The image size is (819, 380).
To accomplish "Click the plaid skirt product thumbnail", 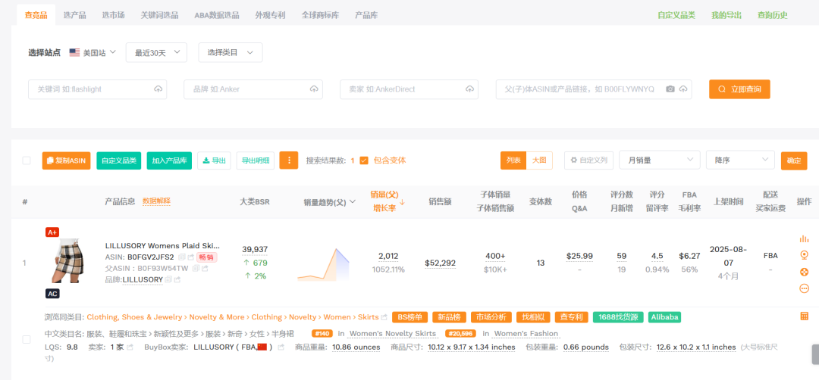I will [x=70, y=260].
